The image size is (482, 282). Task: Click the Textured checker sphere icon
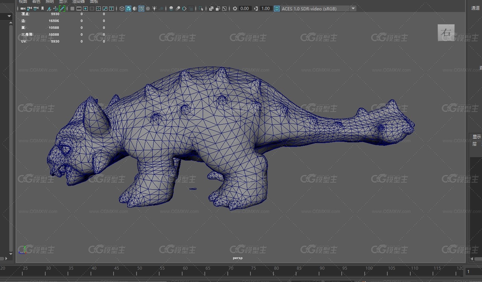[148, 9]
